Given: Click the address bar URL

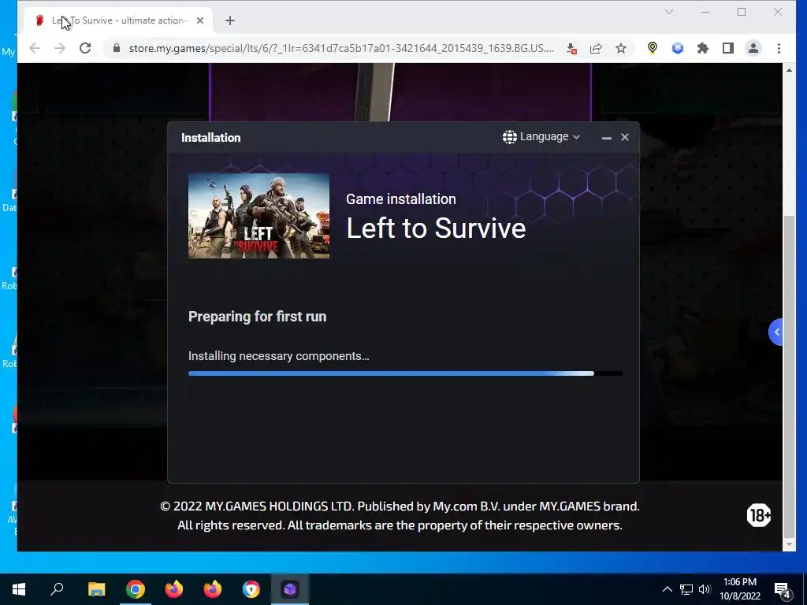Looking at the screenshot, I should click(341, 48).
